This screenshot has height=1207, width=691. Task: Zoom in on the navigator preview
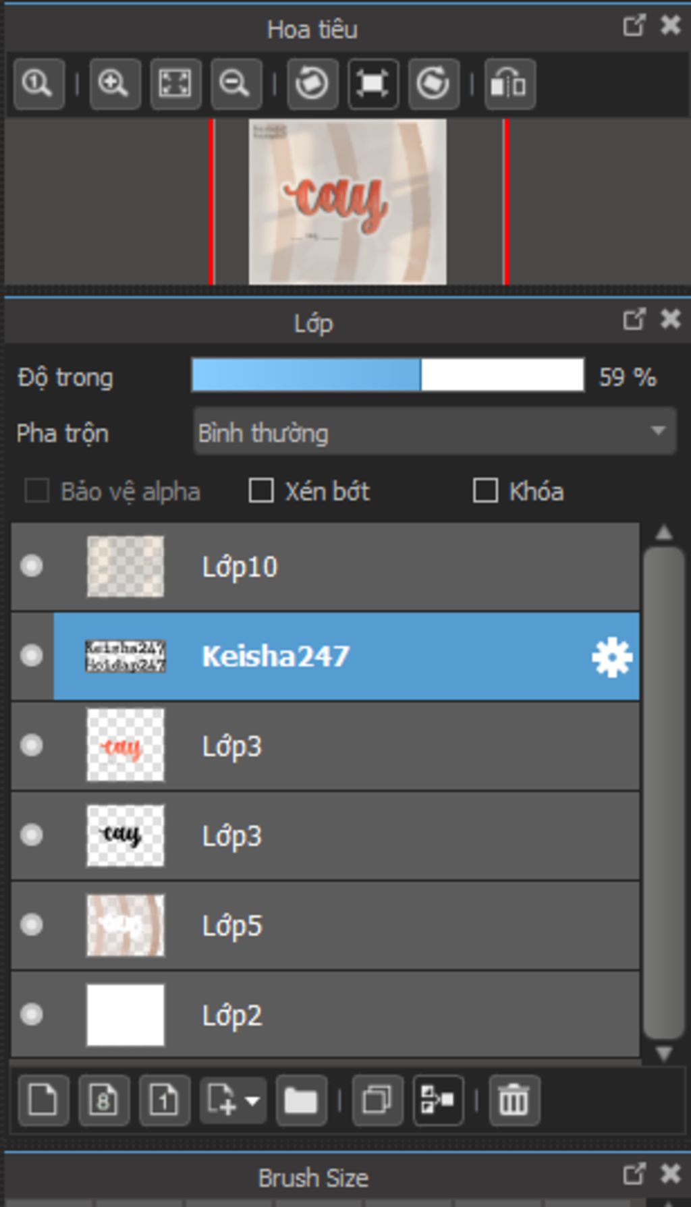(114, 84)
